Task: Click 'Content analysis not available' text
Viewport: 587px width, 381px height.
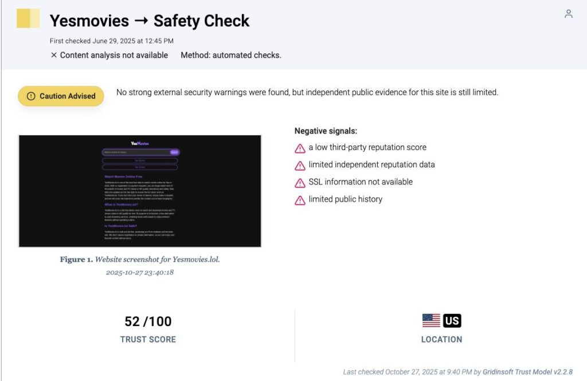Action: (x=114, y=56)
